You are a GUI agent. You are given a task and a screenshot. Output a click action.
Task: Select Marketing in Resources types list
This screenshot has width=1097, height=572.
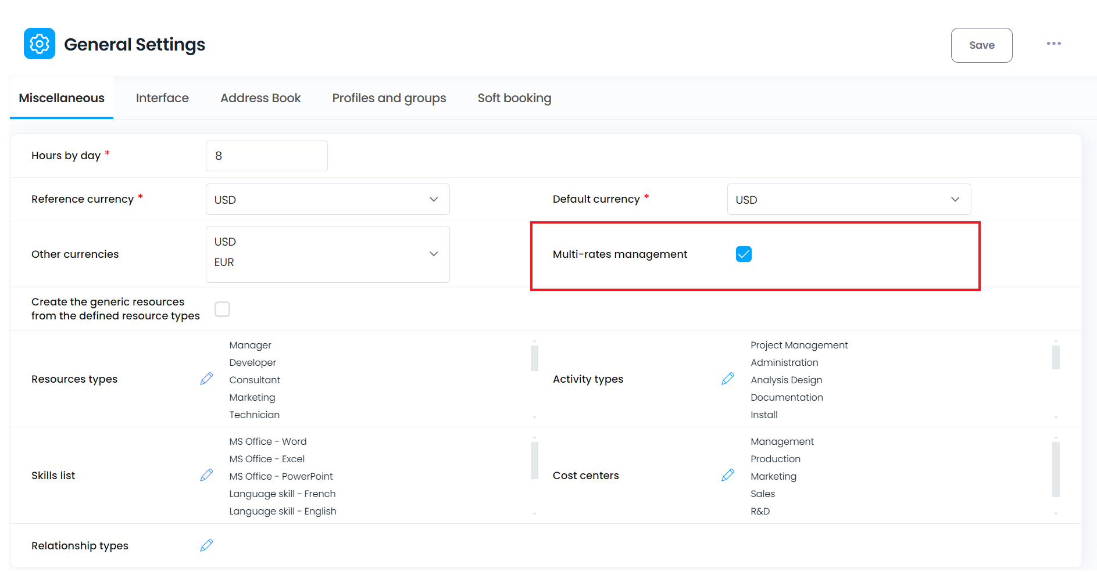pyautogui.click(x=252, y=397)
